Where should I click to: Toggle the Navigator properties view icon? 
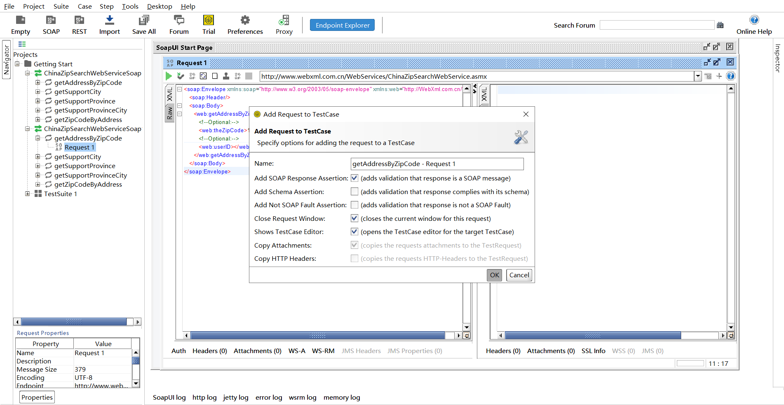[22, 44]
